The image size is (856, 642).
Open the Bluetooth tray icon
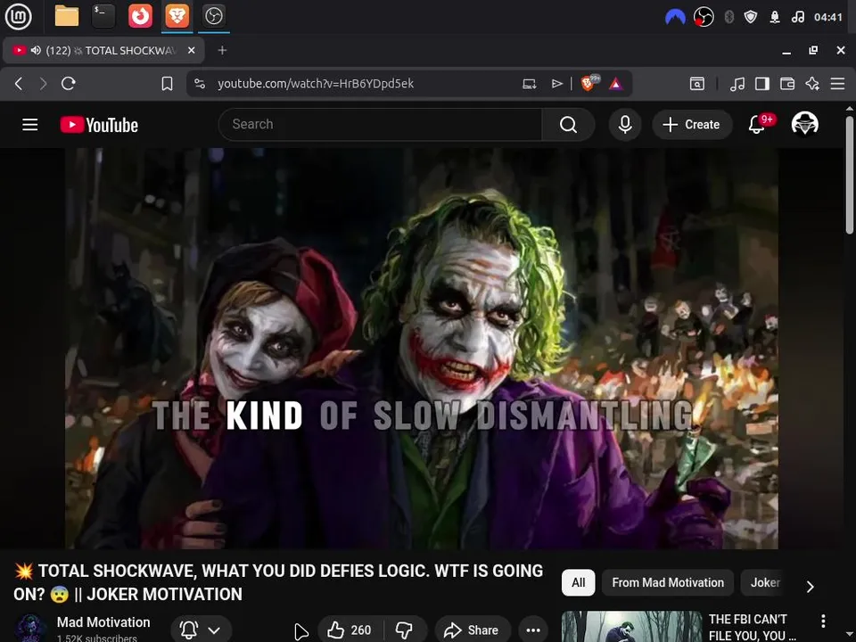point(728,18)
